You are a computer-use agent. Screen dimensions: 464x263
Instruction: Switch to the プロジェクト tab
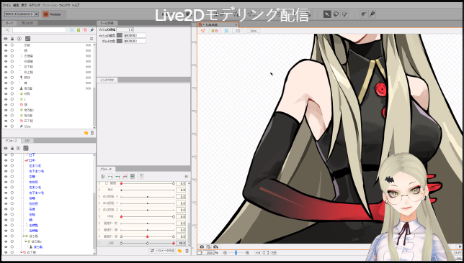[27, 23]
